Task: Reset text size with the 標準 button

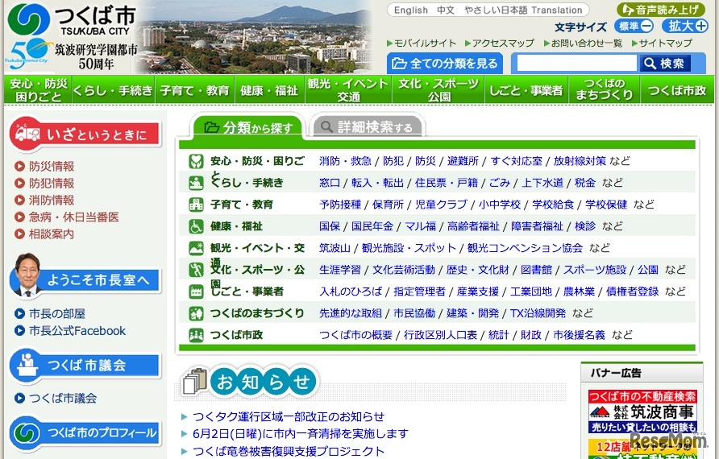Action: (634, 26)
